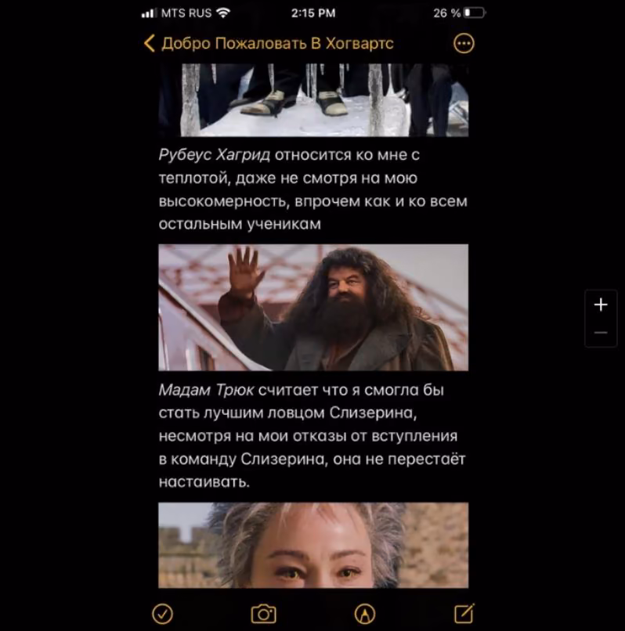Open the more options ellipsis menu
This screenshot has height=631, width=625.
pyautogui.click(x=464, y=44)
